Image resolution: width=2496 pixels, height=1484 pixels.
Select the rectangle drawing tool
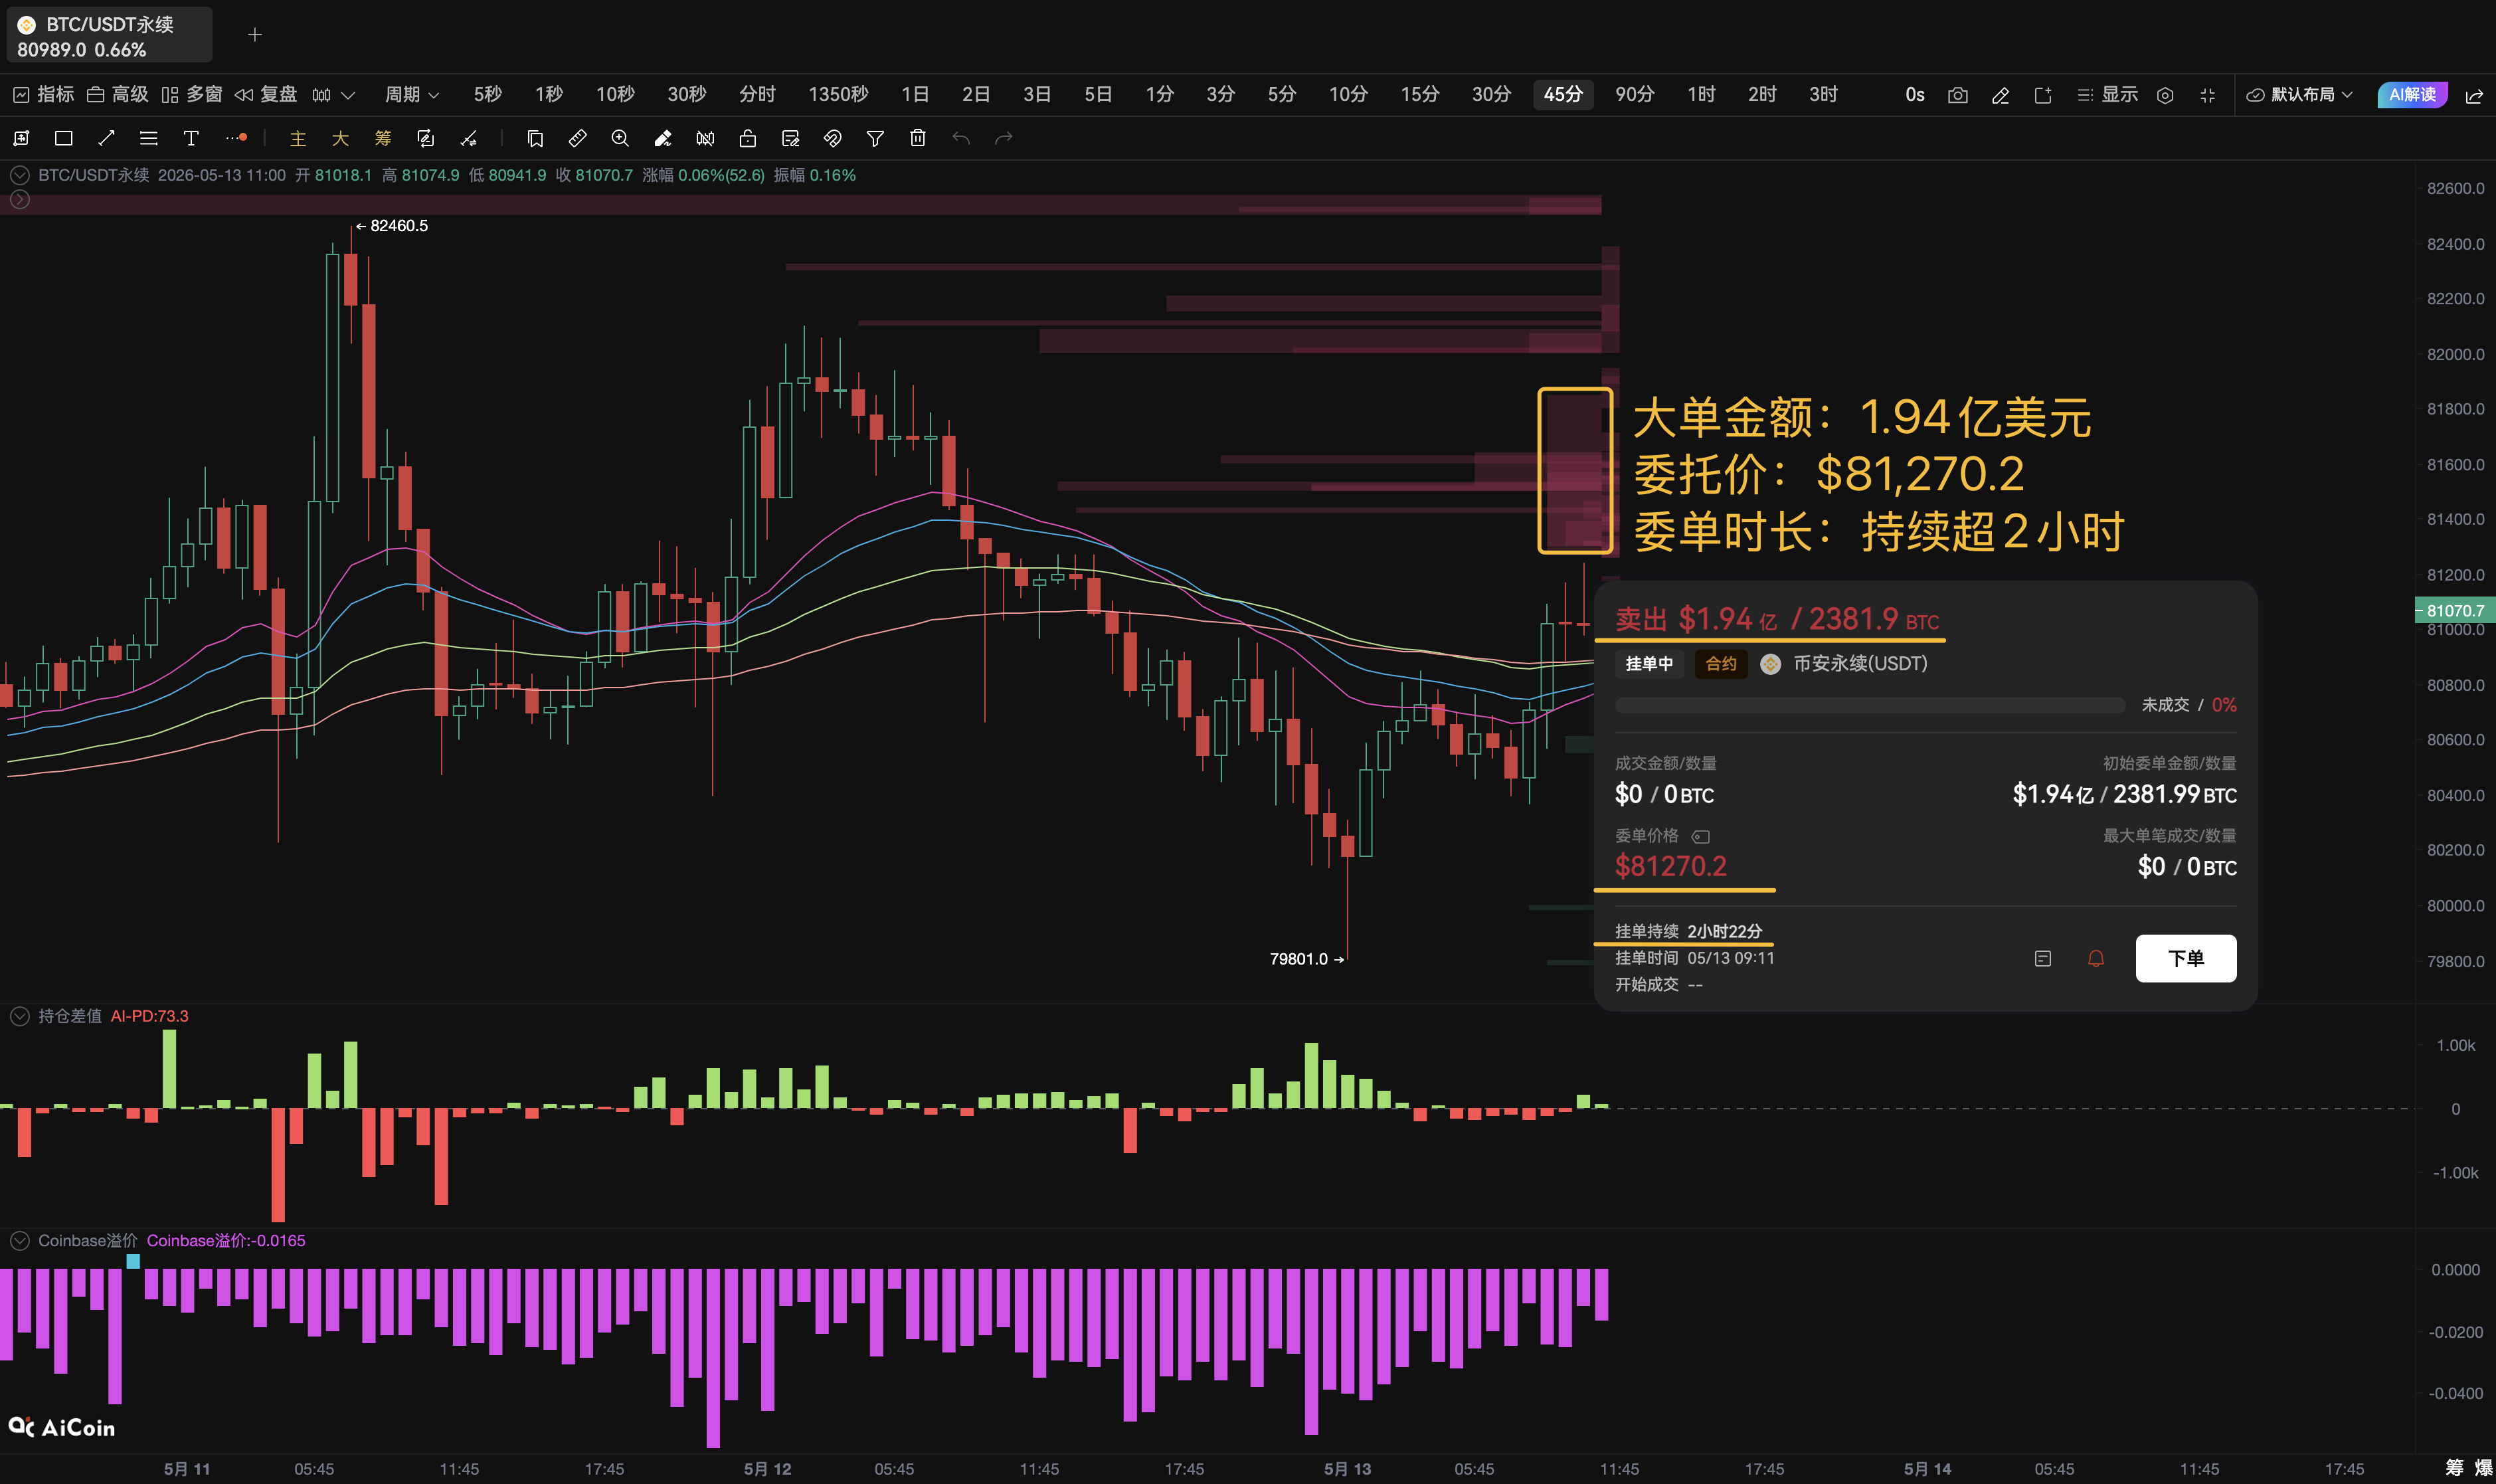coord(64,138)
